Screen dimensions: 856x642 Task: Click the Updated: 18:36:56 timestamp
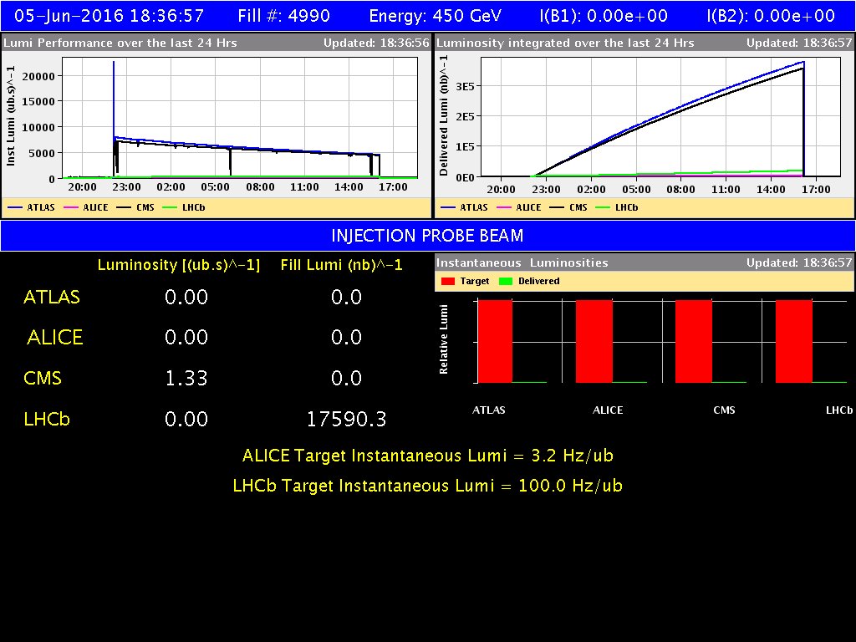coord(376,43)
